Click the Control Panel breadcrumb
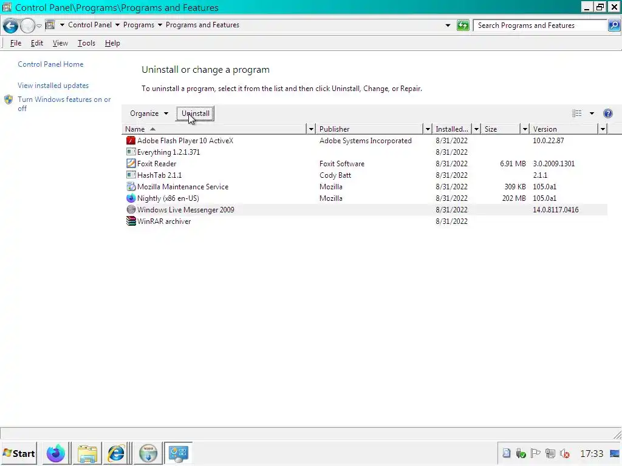The height and width of the screenshot is (466, 622). point(90,25)
